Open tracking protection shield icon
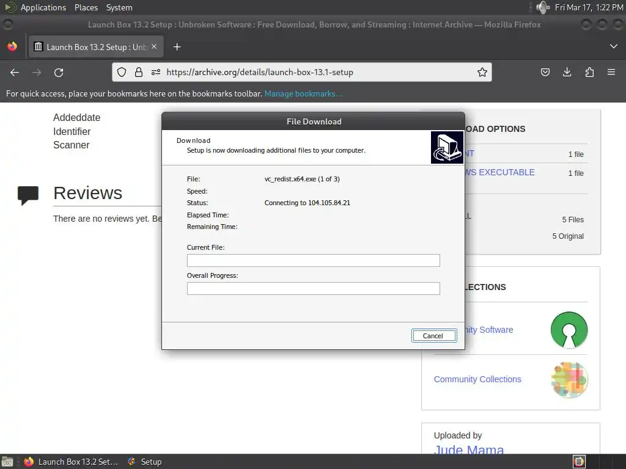The width and height of the screenshot is (626, 469). [x=122, y=72]
